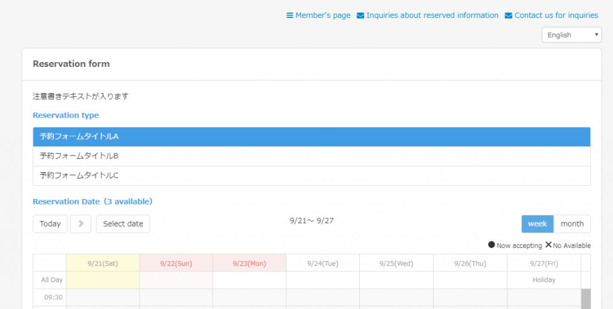
Task: Click envelope icon before reserved information inquiries
Action: pyautogui.click(x=360, y=16)
